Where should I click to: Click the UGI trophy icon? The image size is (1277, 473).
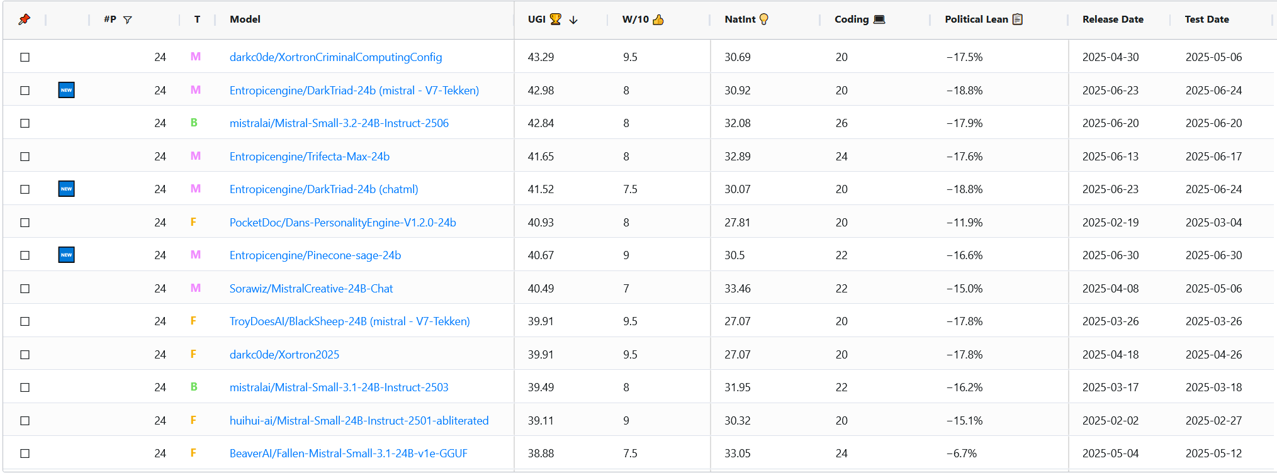click(x=555, y=19)
